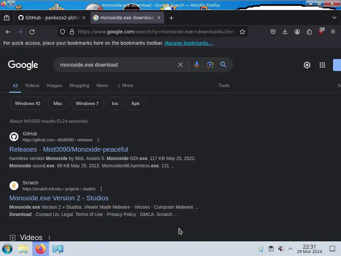Start Google voice search microphone
This screenshot has height=256, width=341.
tap(196, 65)
